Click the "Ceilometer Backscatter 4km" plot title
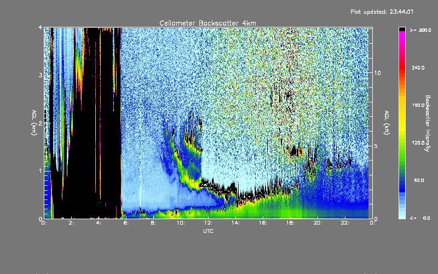Viewport: 438px width, 274px height. pyautogui.click(x=208, y=23)
